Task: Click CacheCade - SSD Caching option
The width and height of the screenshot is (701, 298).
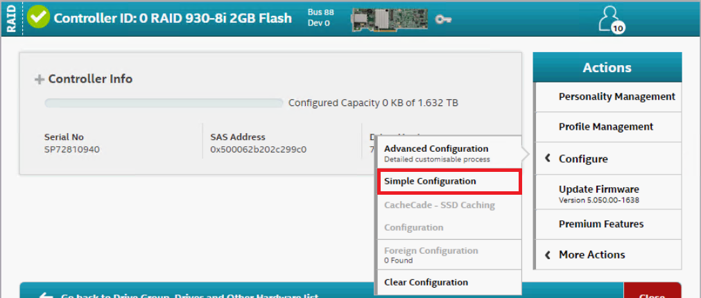Action: click(440, 204)
